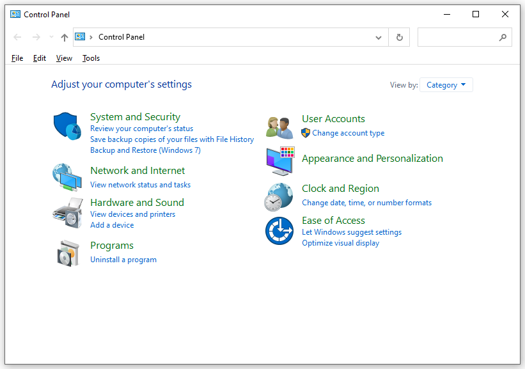525x369 pixels.
Task: Close the Control Panel window
Action: pos(505,14)
